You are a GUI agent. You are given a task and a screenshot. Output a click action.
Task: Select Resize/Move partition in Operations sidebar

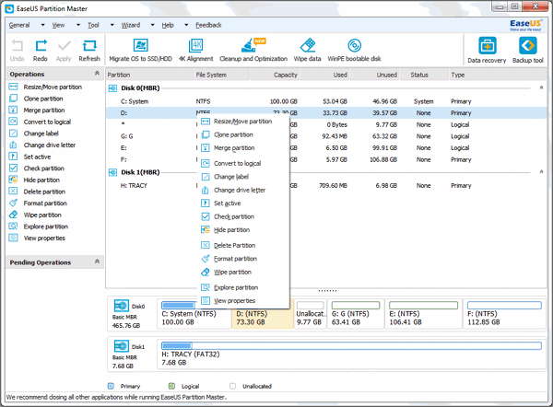pyautogui.click(x=53, y=87)
